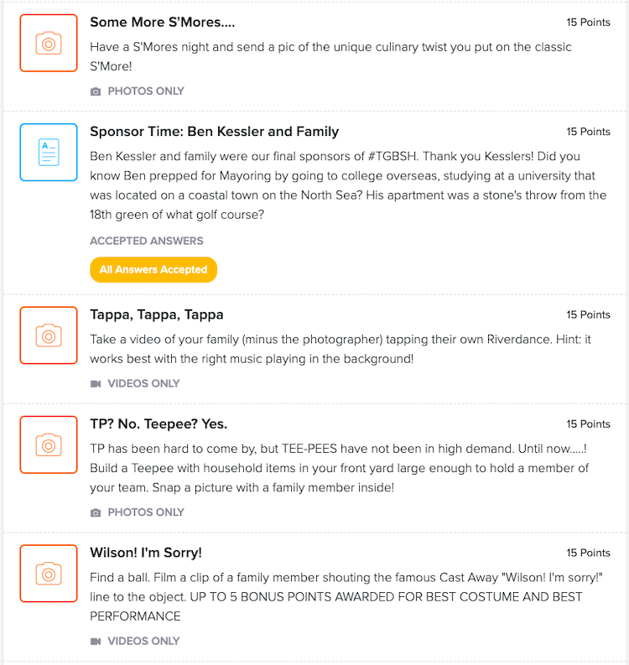
Task: Click 15 Points label of Sponsor Time mission
Action: (x=588, y=132)
